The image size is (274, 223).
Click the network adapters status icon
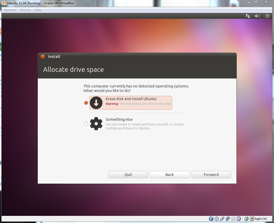[227, 219]
